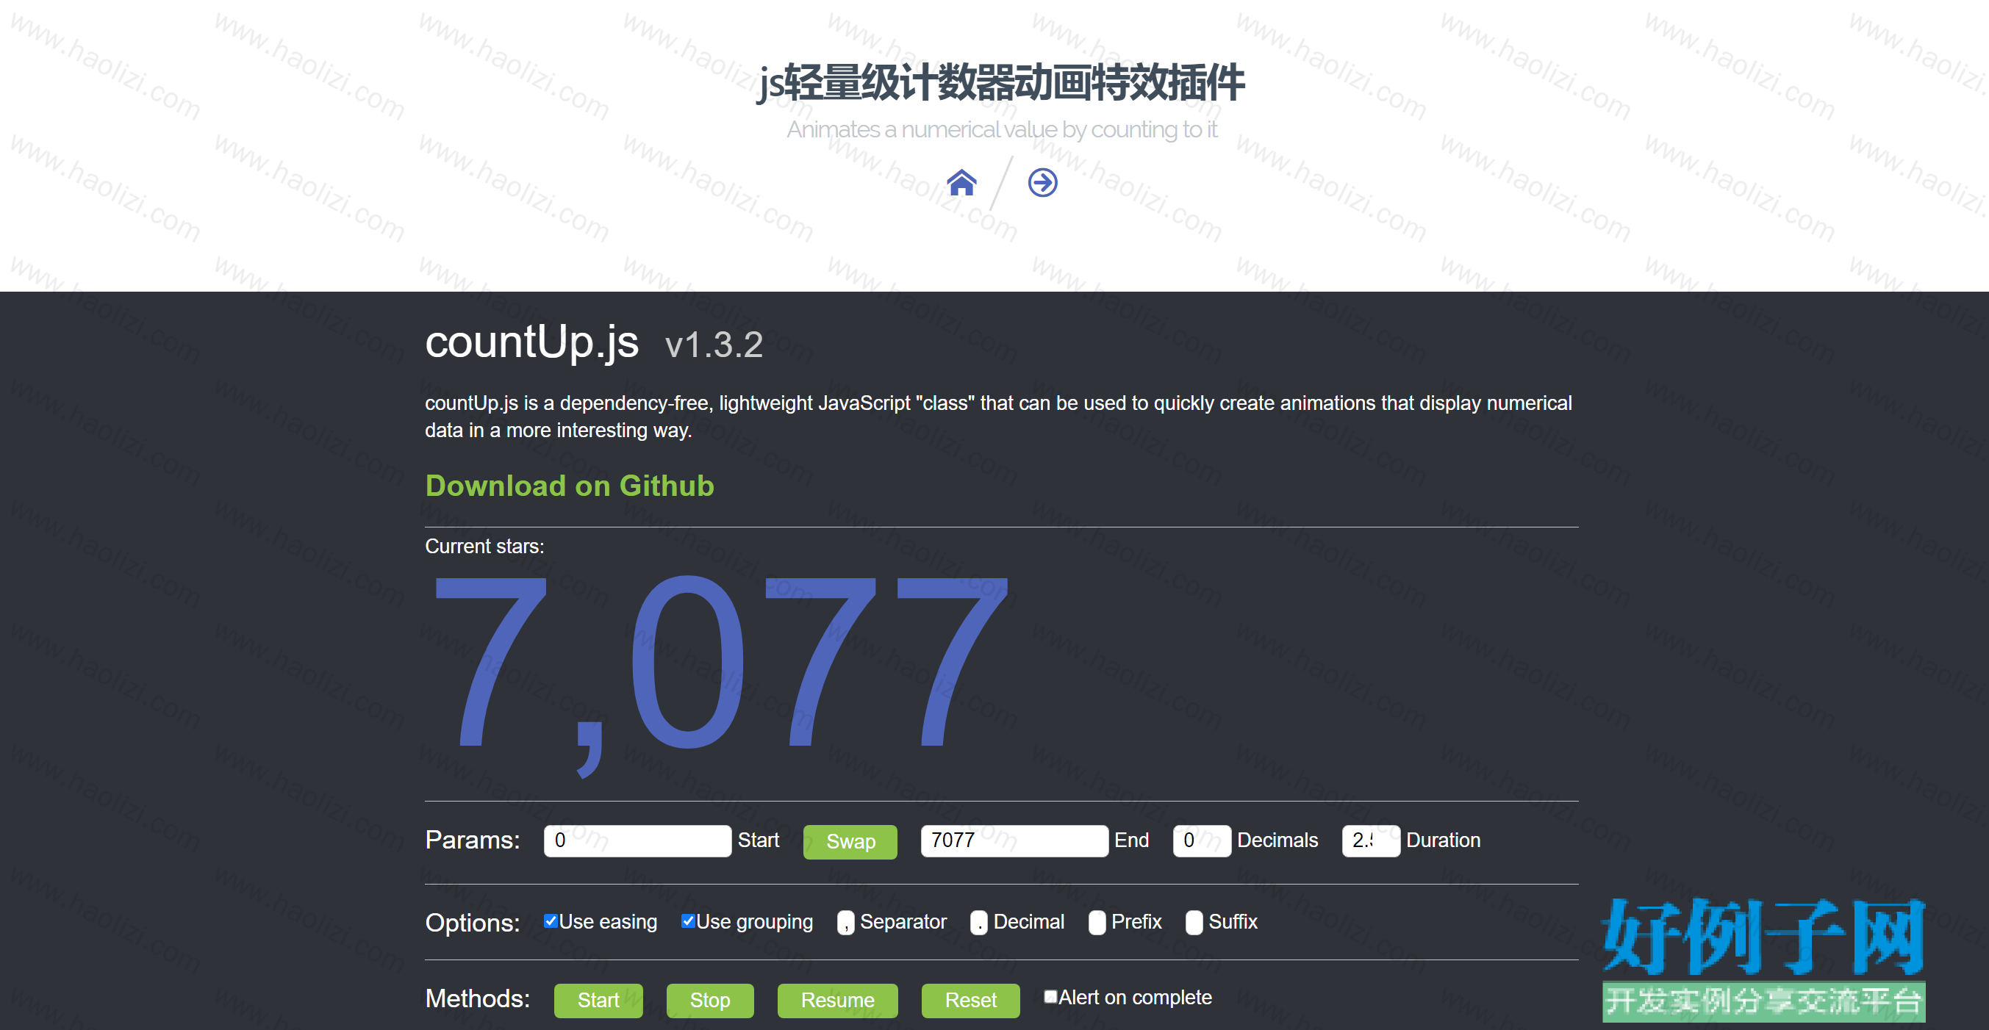Select the Decimals number field
This screenshot has height=1030, width=1989.
click(1202, 840)
